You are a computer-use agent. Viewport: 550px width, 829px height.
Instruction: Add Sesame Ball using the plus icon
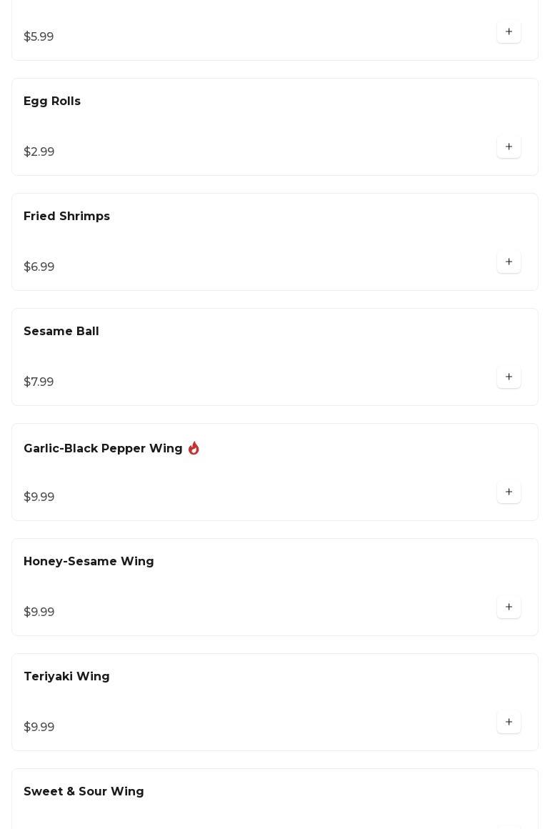tap(509, 377)
